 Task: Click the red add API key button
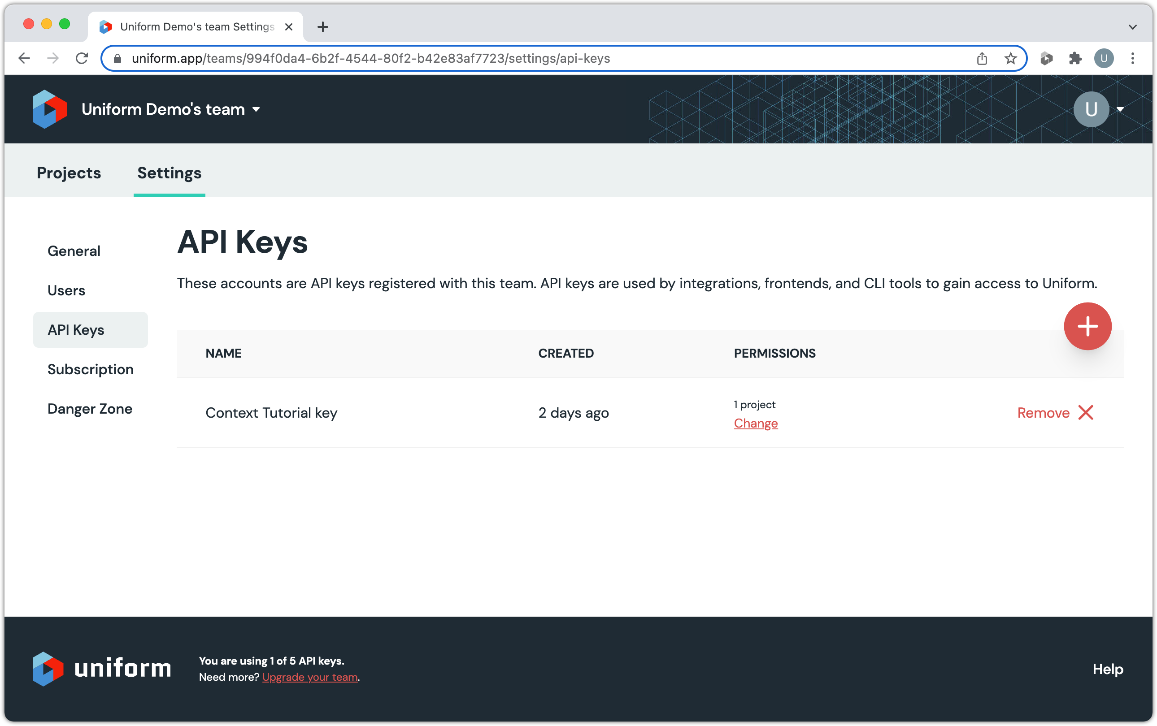[1087, 326]
